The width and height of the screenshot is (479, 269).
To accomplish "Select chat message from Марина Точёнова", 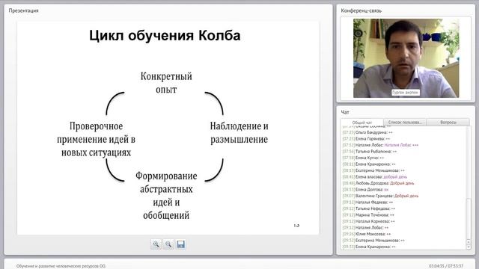I will click(x=368, y=215).
